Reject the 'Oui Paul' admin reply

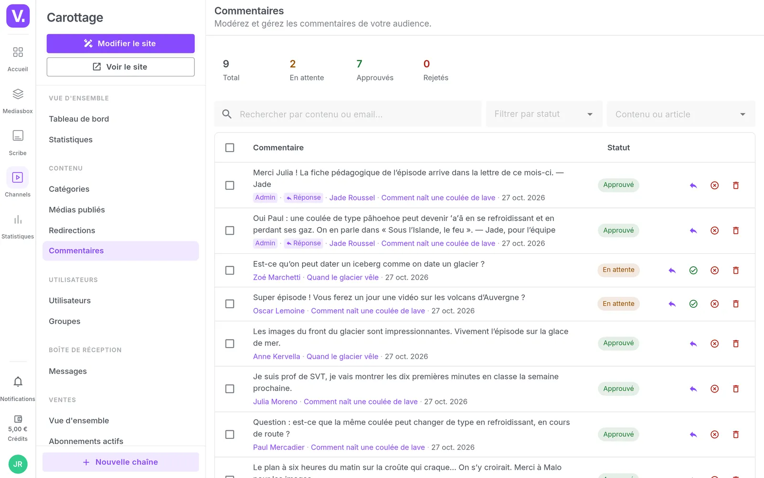pyautogui.click(x=714, y=231)
